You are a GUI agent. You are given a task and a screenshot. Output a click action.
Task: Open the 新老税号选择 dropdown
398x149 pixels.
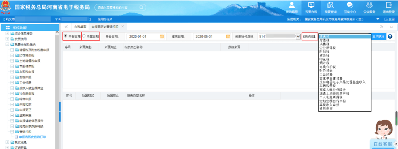pos(298,36)
